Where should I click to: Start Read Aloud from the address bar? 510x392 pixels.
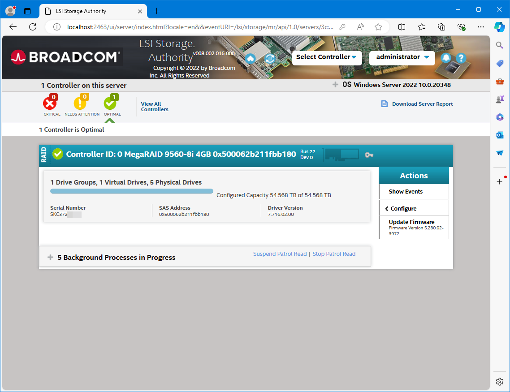click(360, 27)
